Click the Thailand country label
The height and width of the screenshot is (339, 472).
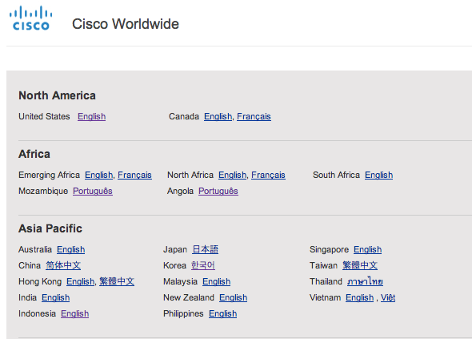(326, 281)
